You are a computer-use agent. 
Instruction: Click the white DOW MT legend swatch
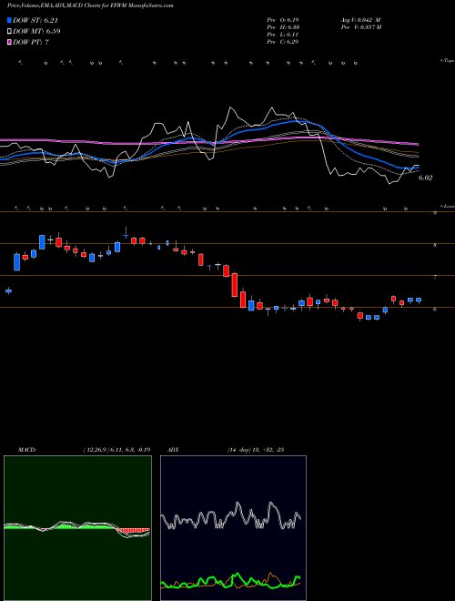[x=9, y=32]
